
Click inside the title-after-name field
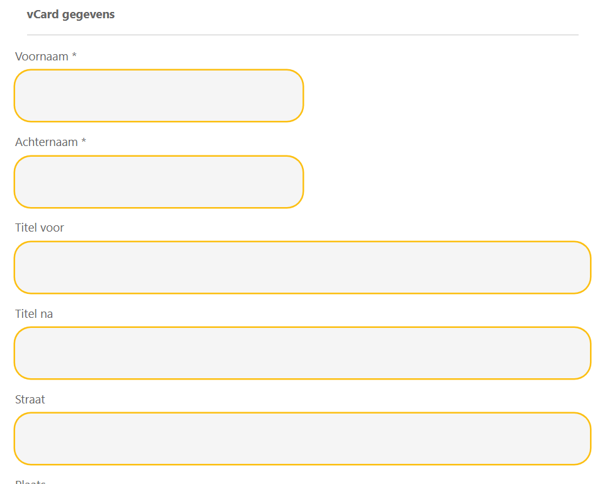point(303,352)
